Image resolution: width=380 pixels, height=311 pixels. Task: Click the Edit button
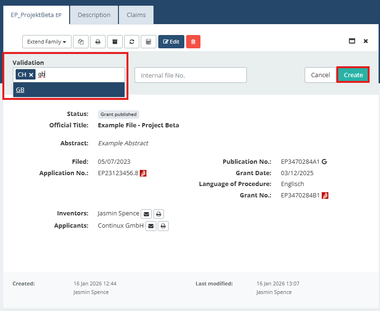[x=171, y=42]
